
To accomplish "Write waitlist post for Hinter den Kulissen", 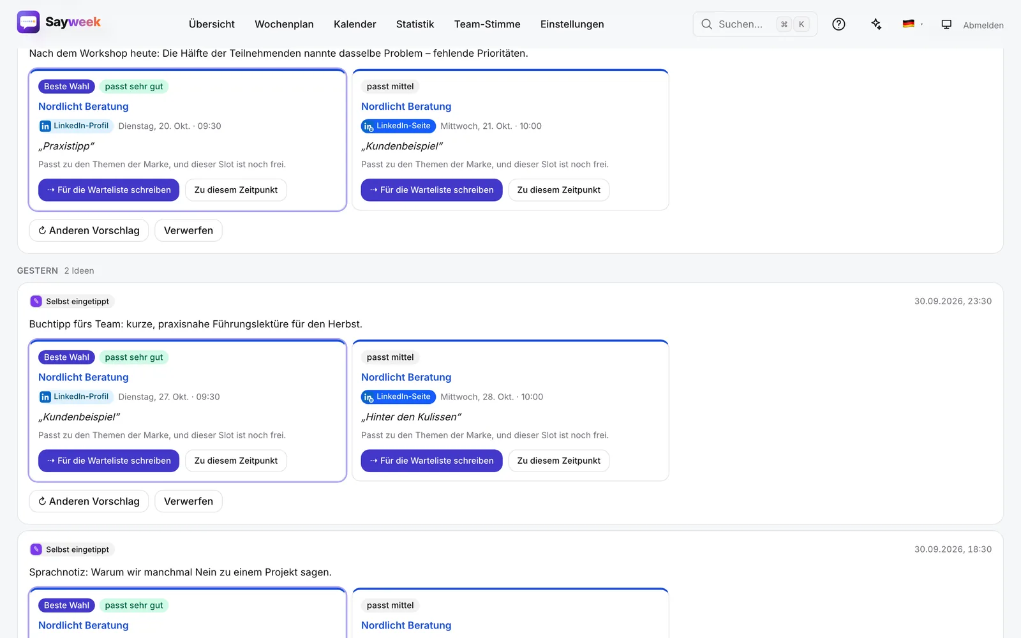I will (431, 461).
